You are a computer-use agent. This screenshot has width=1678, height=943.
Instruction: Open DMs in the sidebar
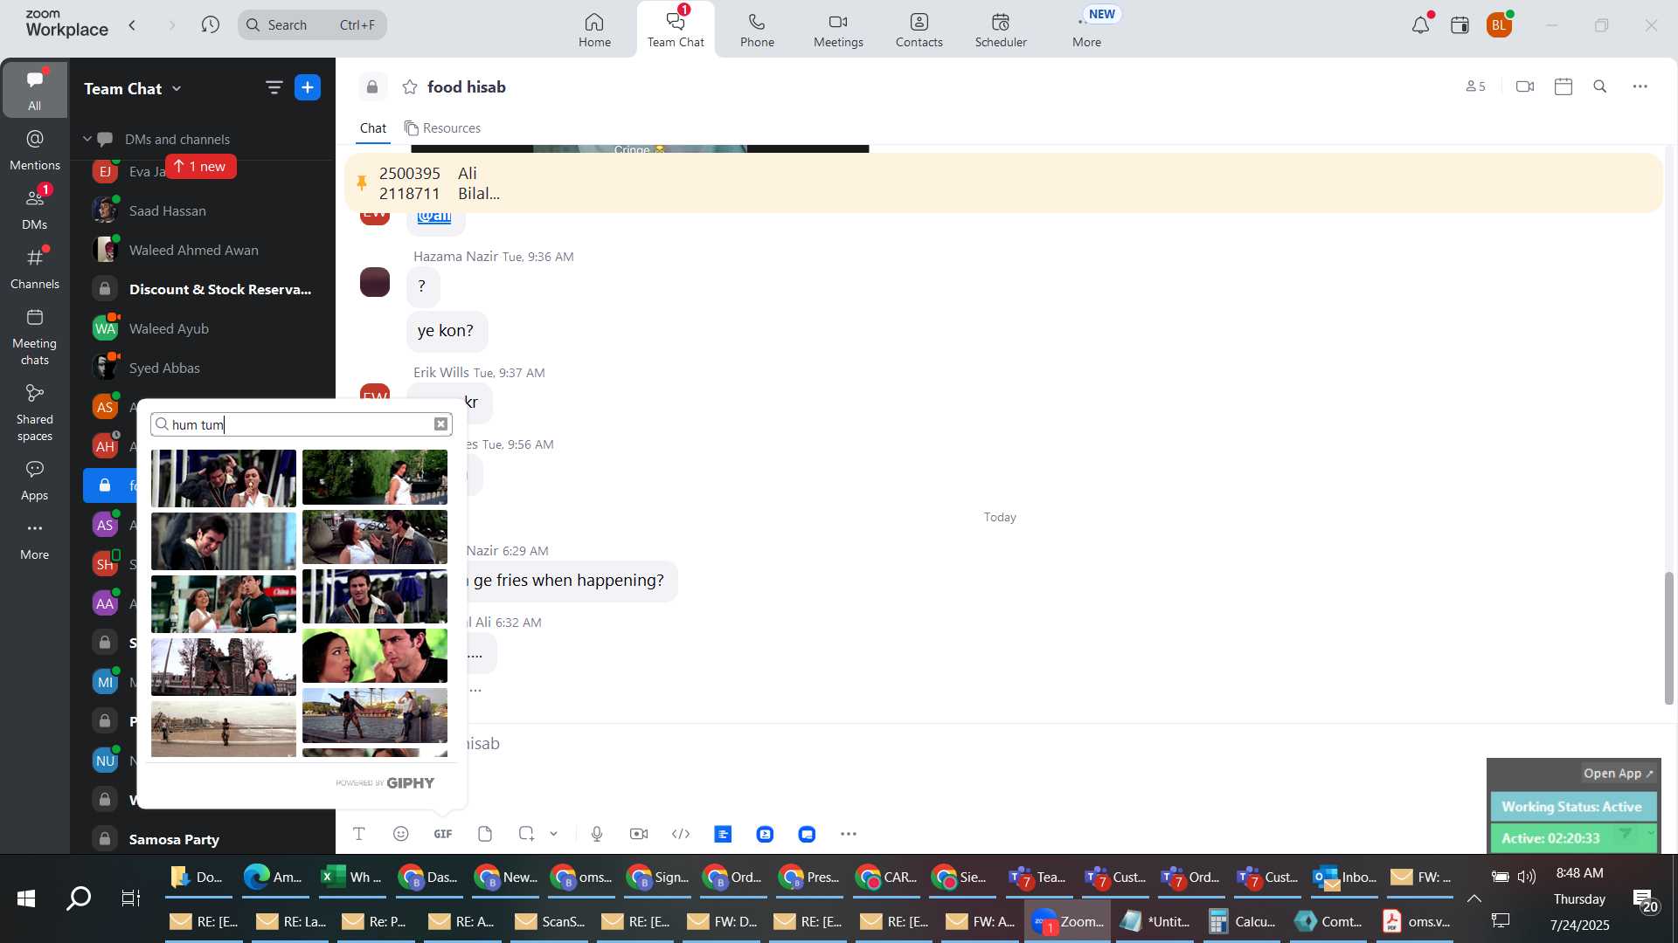(34, 208)
